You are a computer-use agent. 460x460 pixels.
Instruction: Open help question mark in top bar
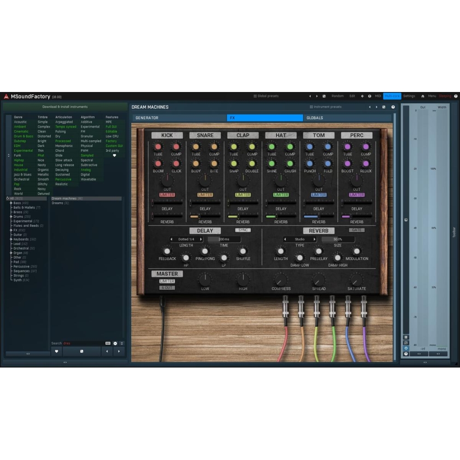point(455,96)
